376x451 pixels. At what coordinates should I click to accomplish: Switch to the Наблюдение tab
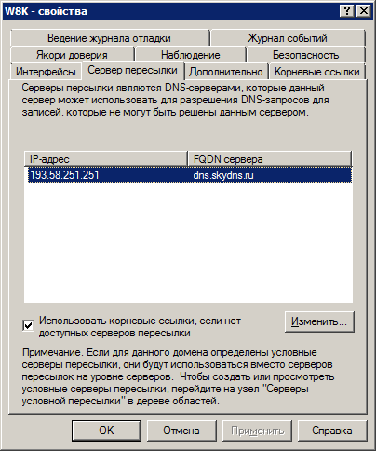click(190, 55)
